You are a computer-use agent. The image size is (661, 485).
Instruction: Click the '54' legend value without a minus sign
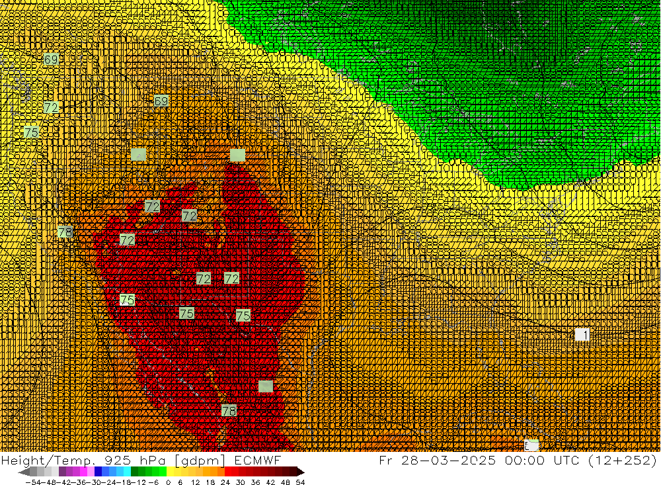[300, 482]
